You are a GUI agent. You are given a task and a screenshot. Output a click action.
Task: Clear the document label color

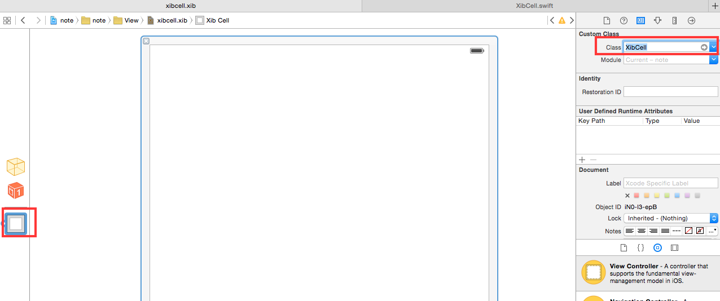627,196
